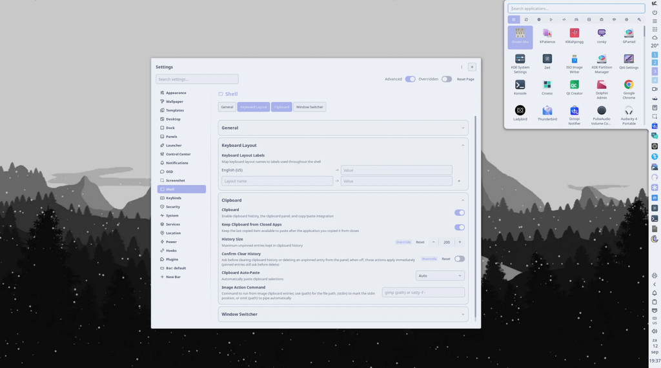Open Appearance settings in sidebar
The image size is (661, 368).
181,93
